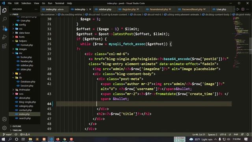Screen dimensions: 252x142
Task: Open the Terminal menu
Action: point(59,3)
